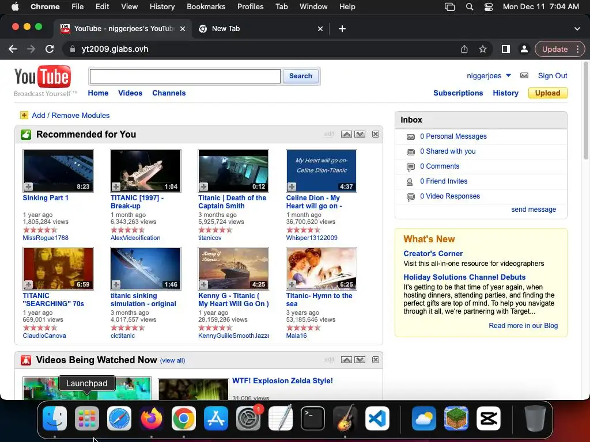The width and height of the screenshot is (590, 442).
Task: Go to the Channels navigation tab
Action: (x=169, y=93)
